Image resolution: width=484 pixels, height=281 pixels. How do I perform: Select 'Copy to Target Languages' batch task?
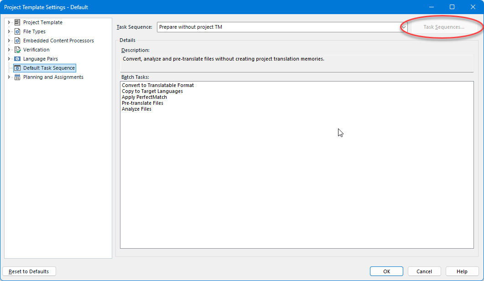[152, 91]
